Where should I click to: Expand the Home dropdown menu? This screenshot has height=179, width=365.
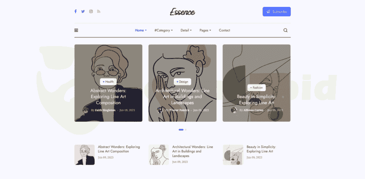coord(141,31)
